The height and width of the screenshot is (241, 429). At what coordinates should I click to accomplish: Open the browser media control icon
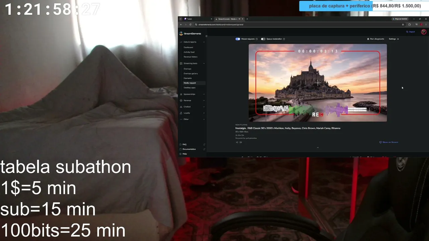tap(417, 24)
